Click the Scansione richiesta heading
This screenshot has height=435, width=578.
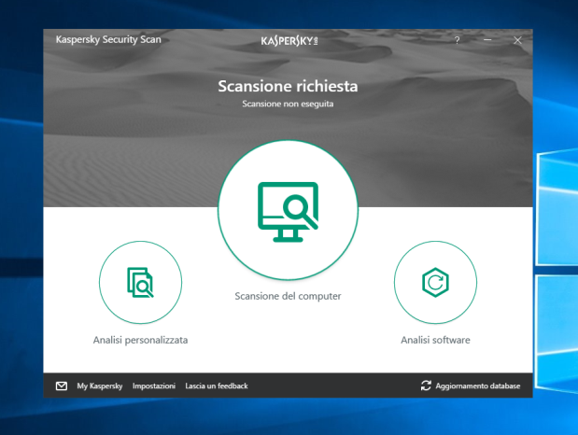pos(288,86)
